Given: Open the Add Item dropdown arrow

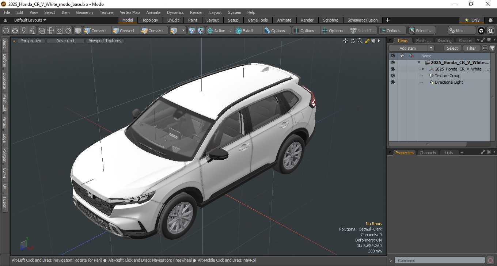Looking at the screenshot, I should pos(431,48).
